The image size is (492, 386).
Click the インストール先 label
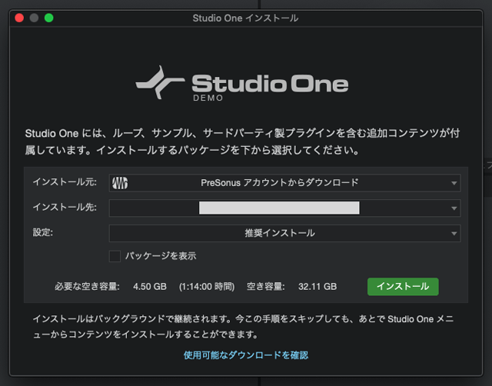(x=65, y=207)
